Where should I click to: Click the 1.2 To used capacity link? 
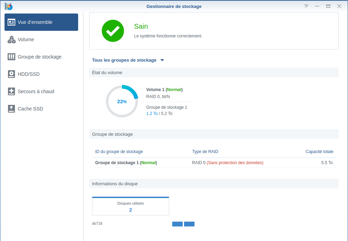(152, 114)
